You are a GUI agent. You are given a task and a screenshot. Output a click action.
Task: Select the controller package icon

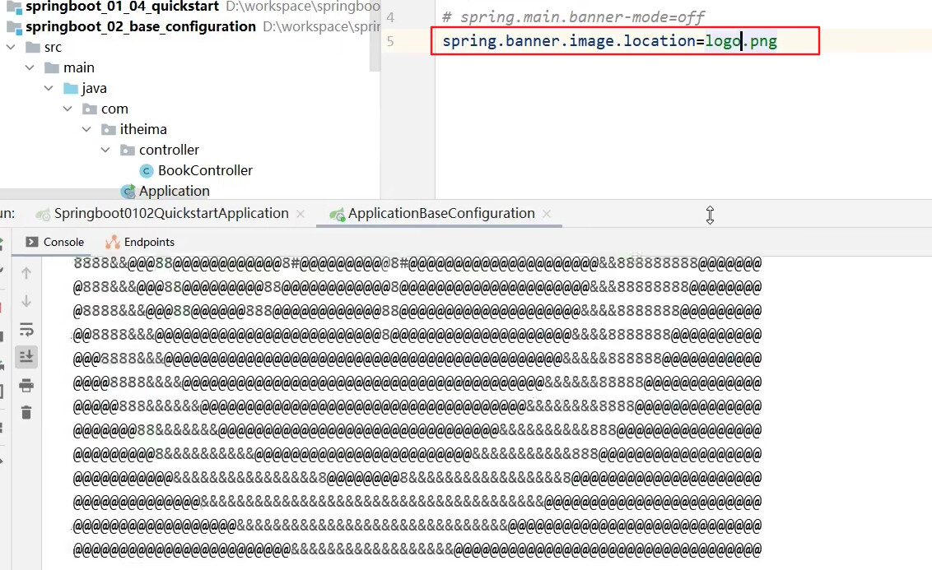click(x=128, y=150)
